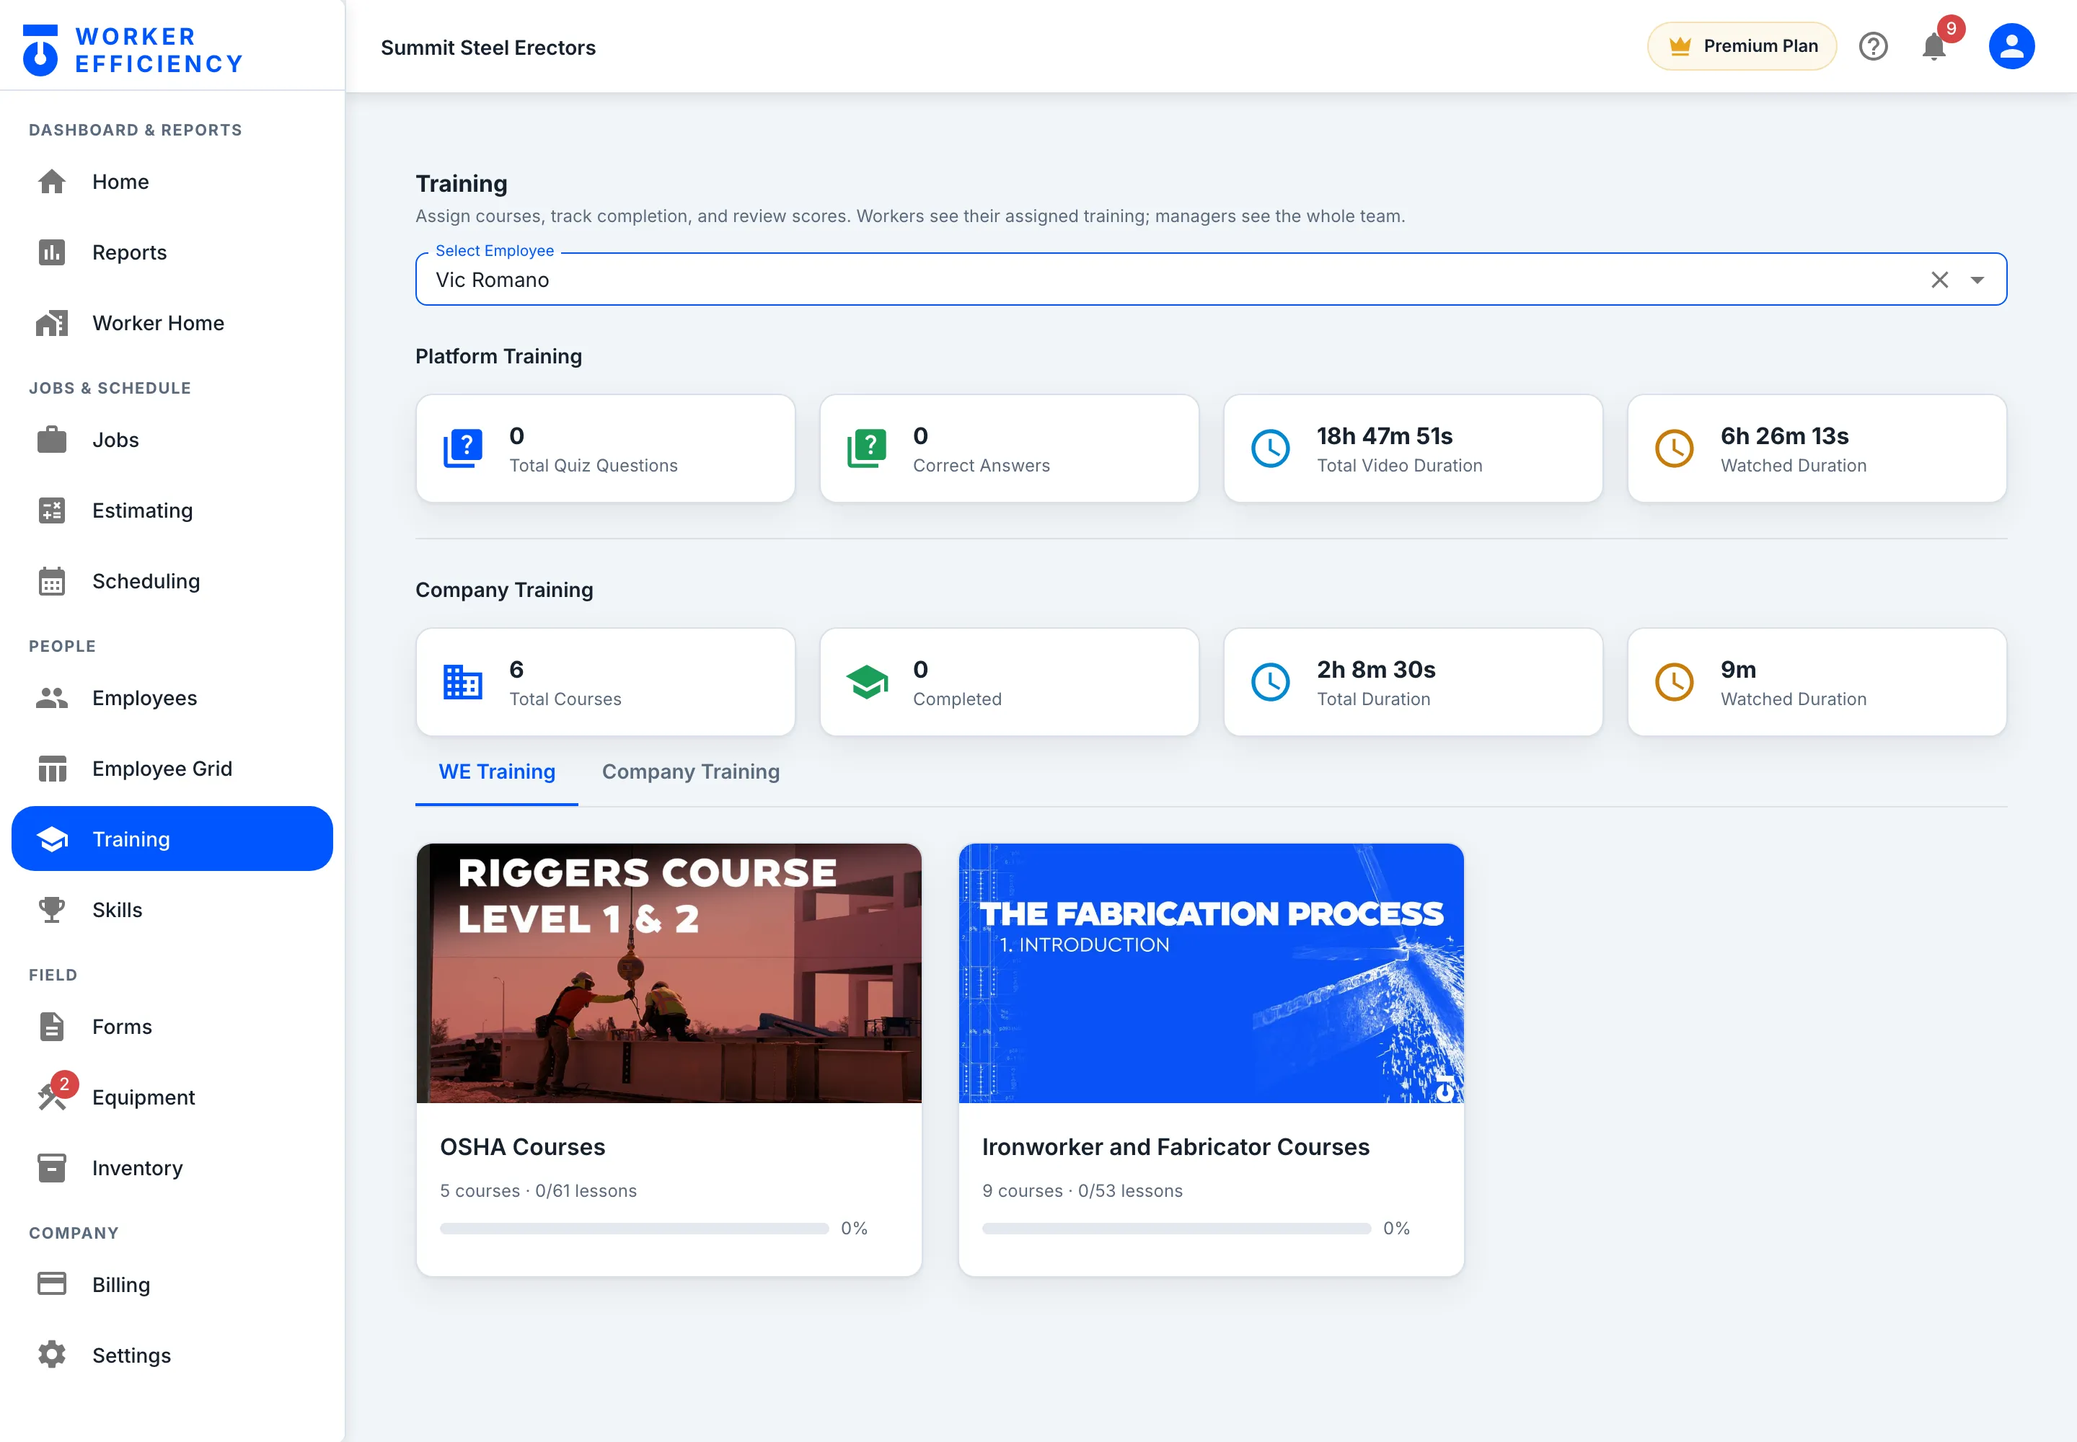This screenshot has width=2077, height=1442.
Task: Open the OSHA Courses title
Action: [522, 1146]
